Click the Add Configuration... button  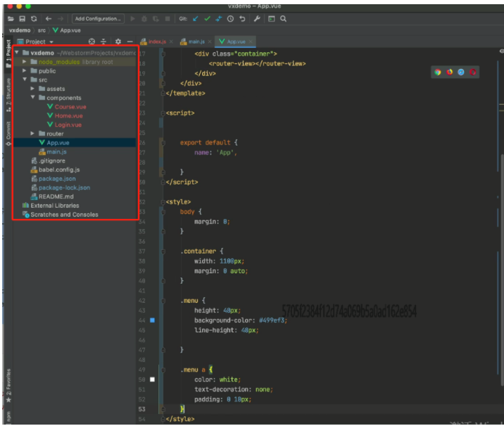tap(98, 18)
